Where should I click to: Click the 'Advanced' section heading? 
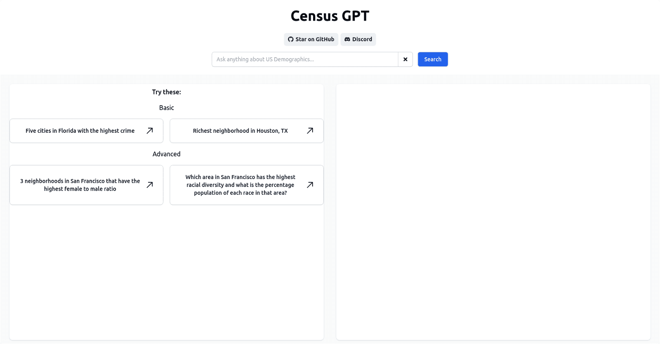point(166,154)
